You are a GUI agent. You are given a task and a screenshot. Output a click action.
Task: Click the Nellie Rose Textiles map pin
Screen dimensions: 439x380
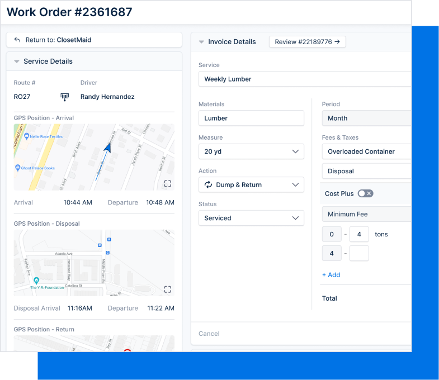click(x=27, y=136)
